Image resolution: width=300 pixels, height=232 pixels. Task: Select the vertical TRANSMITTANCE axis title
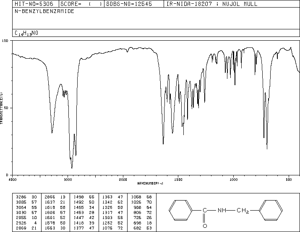click(x=1, y=108)
